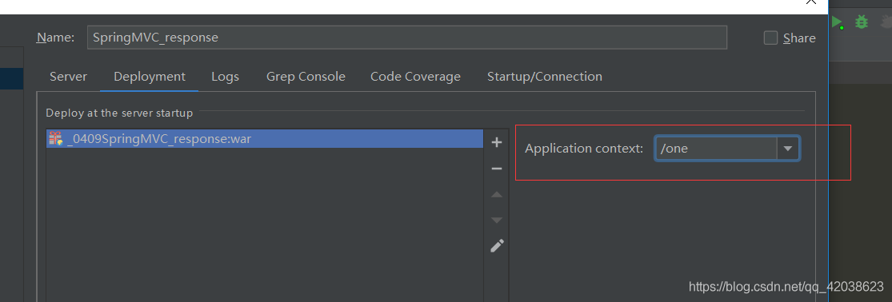
Task: Expand the Application context dropdown arrow
Action: (x=788, y=148)
